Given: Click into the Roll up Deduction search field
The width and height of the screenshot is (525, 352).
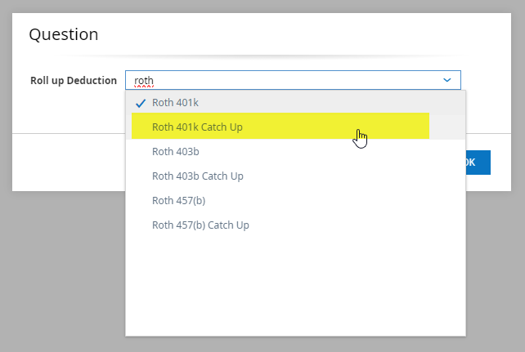Looking at the screenshot, I should [x=286, y=80].
